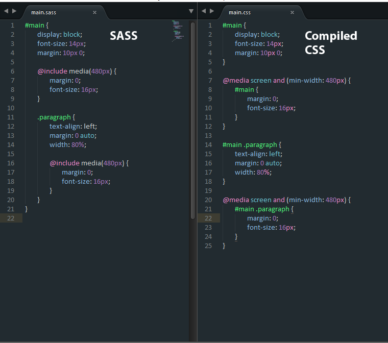Click the minimap in the SASS pane

click(x=178, y=31)
